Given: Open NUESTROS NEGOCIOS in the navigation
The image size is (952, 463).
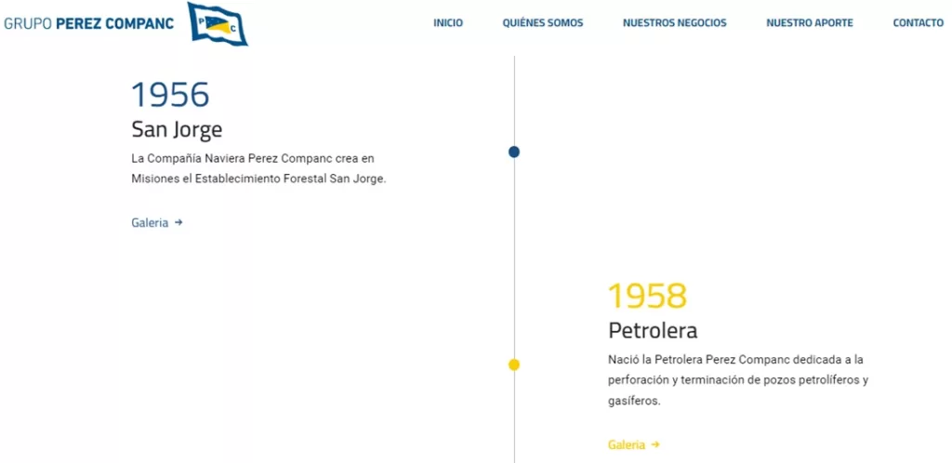Looking at the screenshot, I should [x=675, y=23].
